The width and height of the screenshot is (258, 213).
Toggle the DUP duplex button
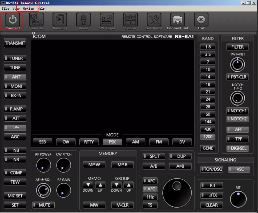[x=180, y=156]
